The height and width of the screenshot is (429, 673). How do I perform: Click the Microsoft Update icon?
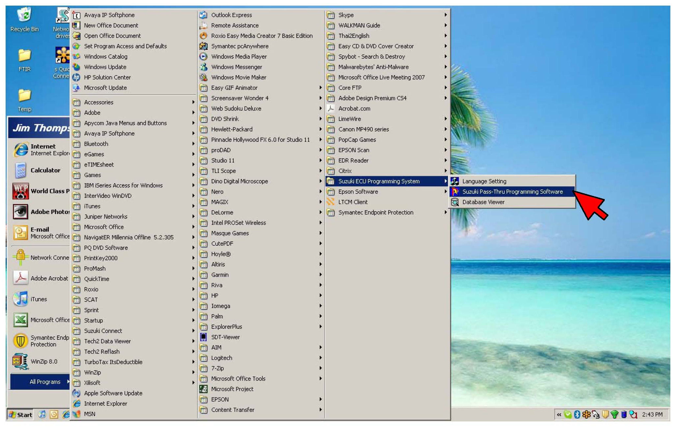(76, 88)
